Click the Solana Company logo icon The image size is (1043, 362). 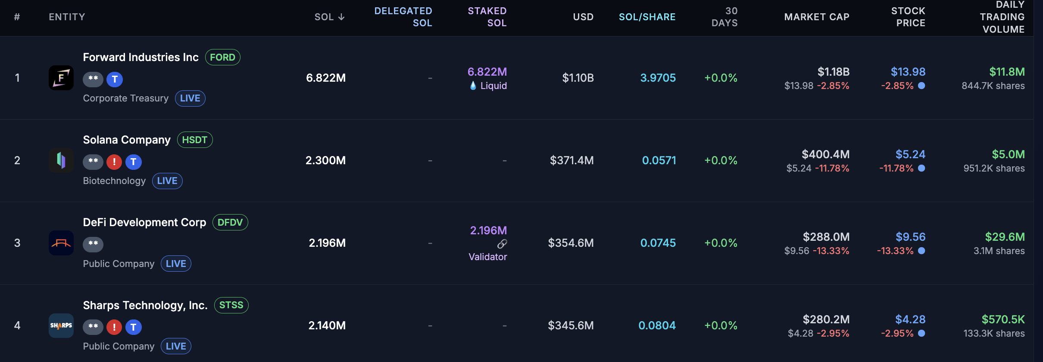click(61, 160)
